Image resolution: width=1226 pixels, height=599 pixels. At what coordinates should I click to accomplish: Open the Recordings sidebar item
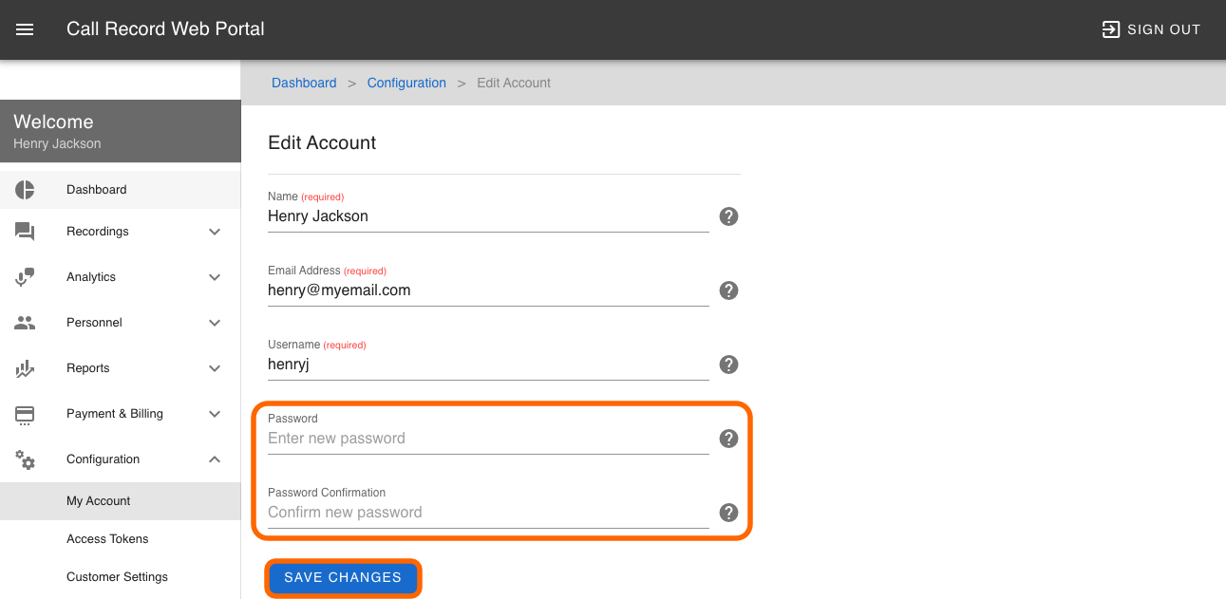pos(121,232)
